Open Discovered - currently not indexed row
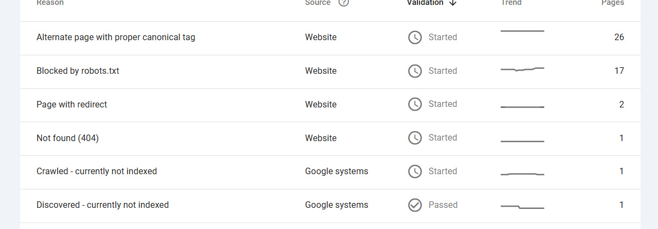658x229 pixels. pos(330,206)
